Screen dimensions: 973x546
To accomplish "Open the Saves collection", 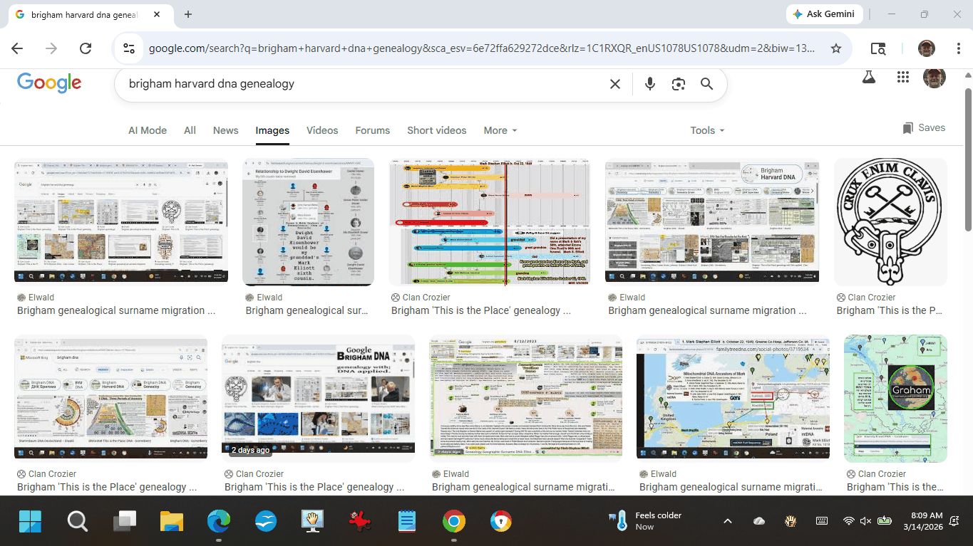I will tap(924, 128).
